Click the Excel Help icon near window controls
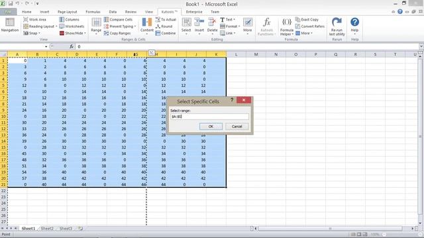The image size is (424, 238). point(400,12)
